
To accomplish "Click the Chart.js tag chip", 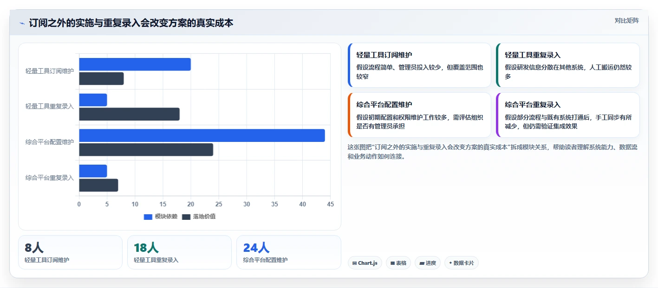I will tap(365, 263).
